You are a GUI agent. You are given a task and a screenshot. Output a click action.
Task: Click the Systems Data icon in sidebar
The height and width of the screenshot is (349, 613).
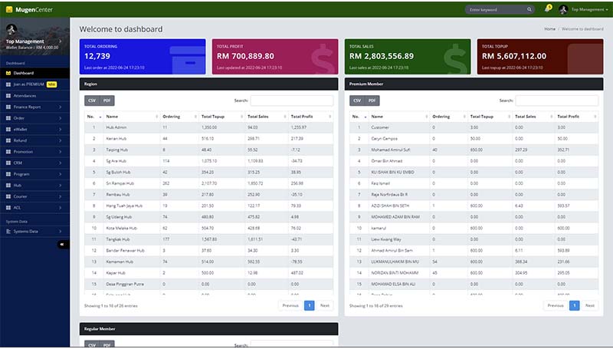pos(8,231)
